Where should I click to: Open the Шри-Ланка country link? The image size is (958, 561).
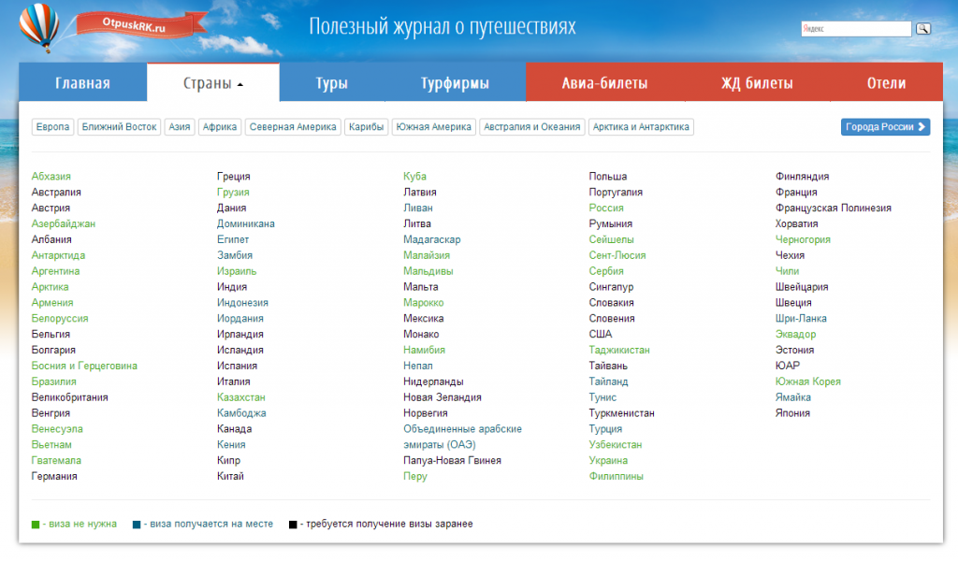point(801,319)
